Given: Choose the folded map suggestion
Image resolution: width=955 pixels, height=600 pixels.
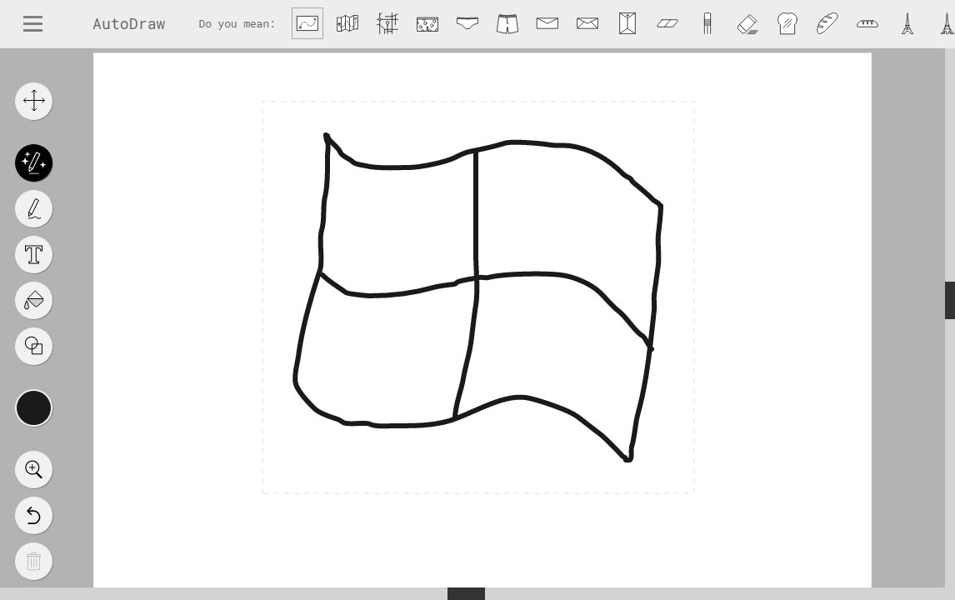Looking at the screenshot, I should [347, 24].
